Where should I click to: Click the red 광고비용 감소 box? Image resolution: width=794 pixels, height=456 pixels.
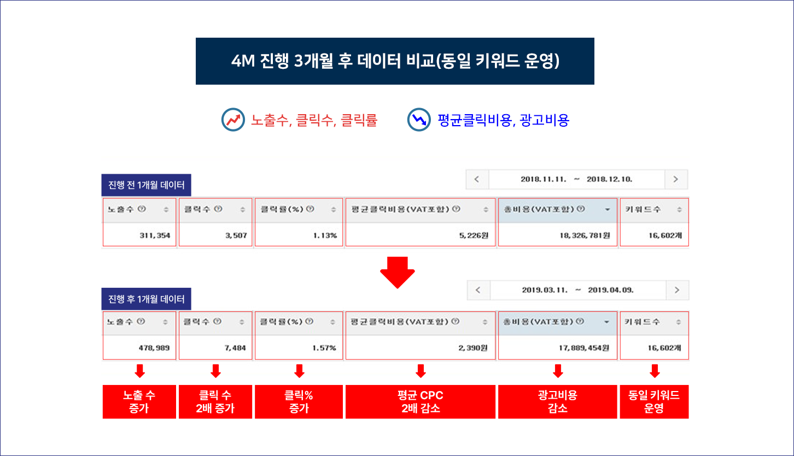point(558,402)
